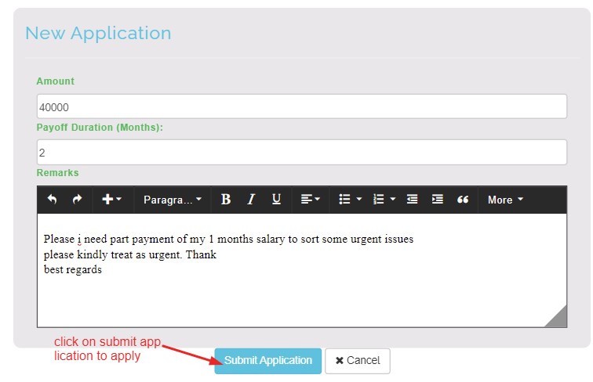
Task: Toggle bold formatting
Action: click(x=226, y=200)
